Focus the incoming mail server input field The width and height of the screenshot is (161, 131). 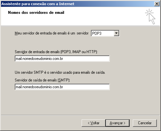tap(62, 59)
